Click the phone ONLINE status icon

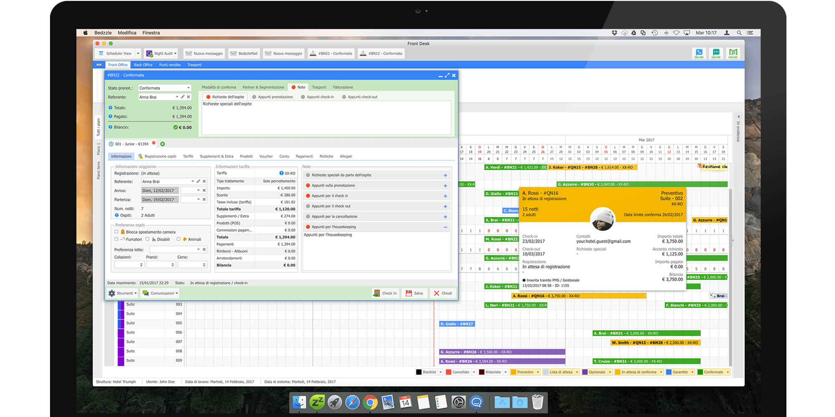click(x=699, y=53)
